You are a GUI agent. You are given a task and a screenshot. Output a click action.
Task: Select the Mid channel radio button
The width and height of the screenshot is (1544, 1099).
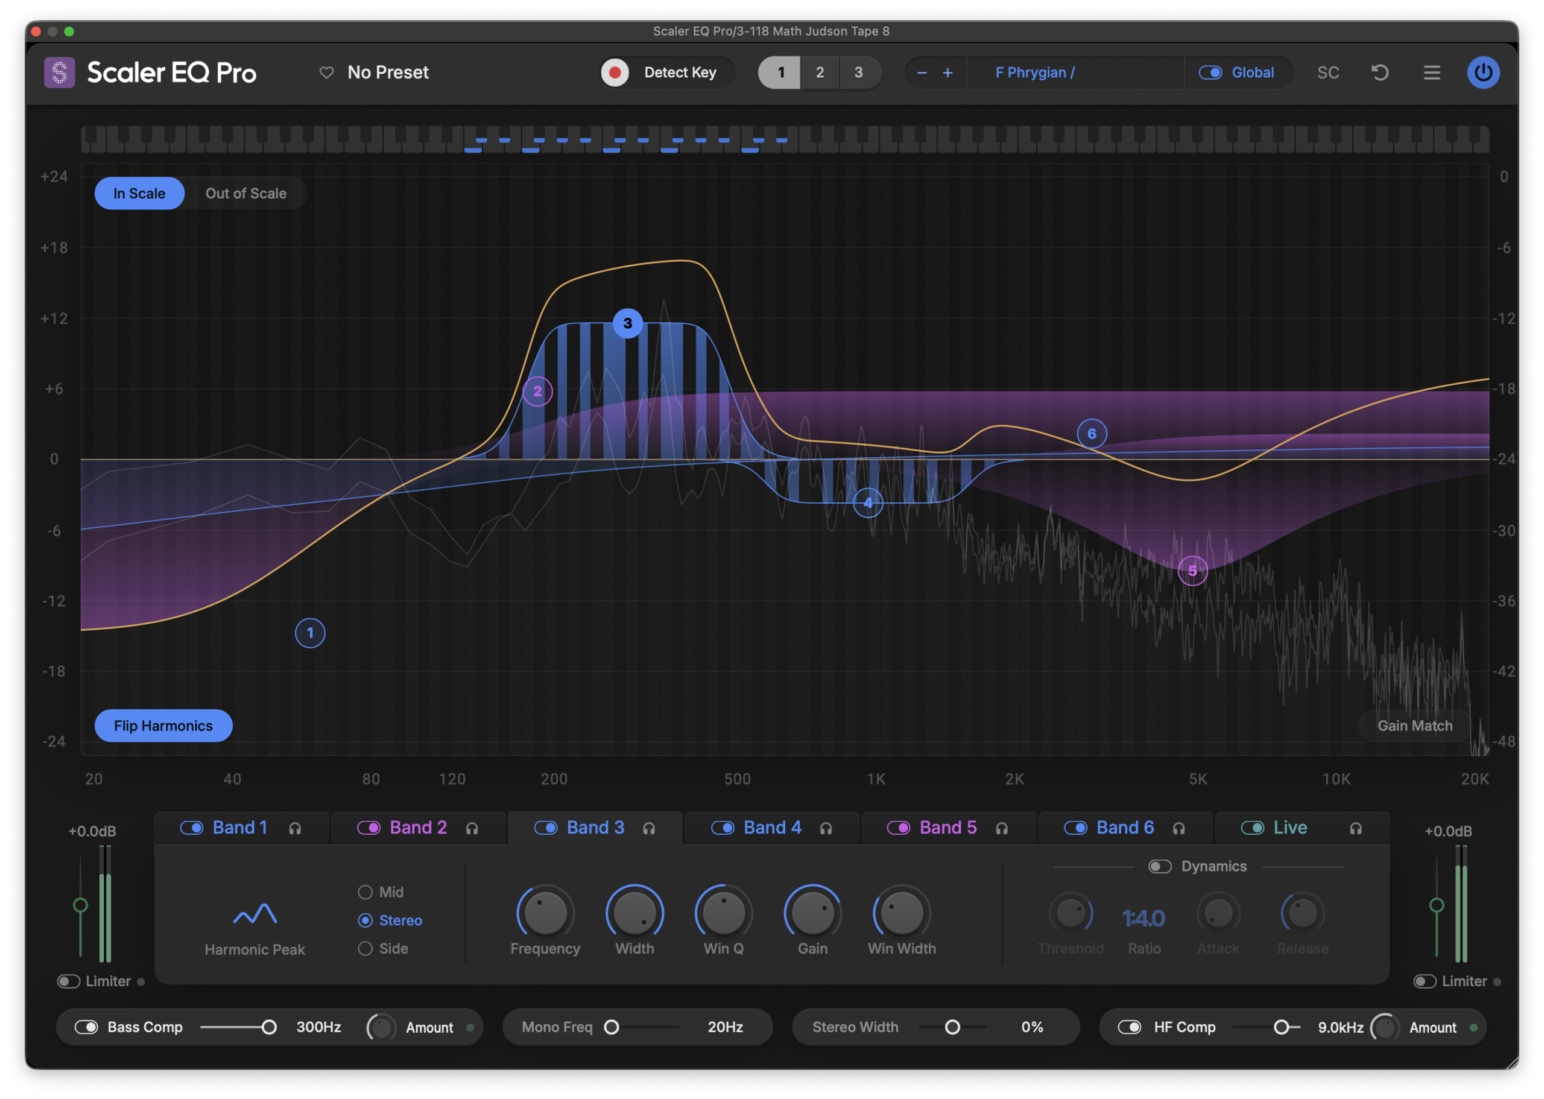[x=365, y=892]
